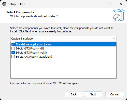Click the 'Select Components' heading
The height and width of the screenshot is (100, 127).
[x=20, y=12]
